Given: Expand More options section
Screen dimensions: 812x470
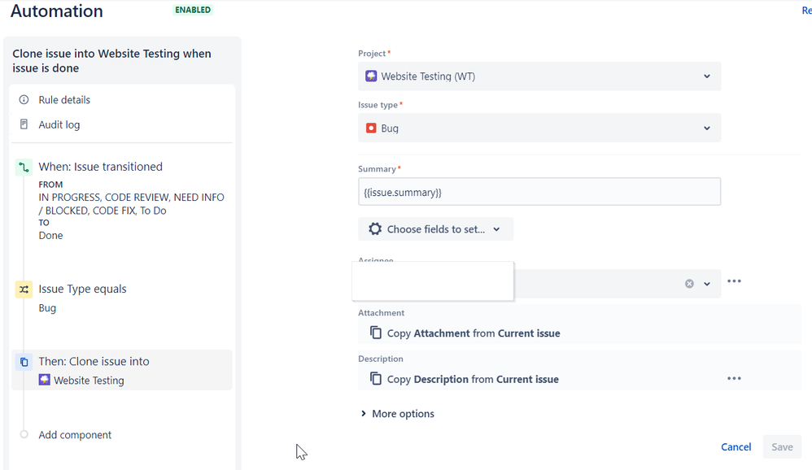Looking at the screenshot, I should [397, 414].
